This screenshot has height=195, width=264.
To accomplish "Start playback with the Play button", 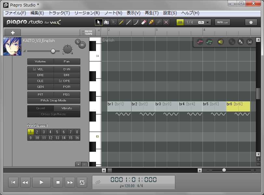I will coord(41,182).
